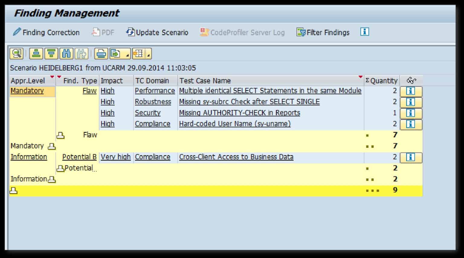Open the Find dialog via binoculars icon
464x258 pixels.
(66, 54)
